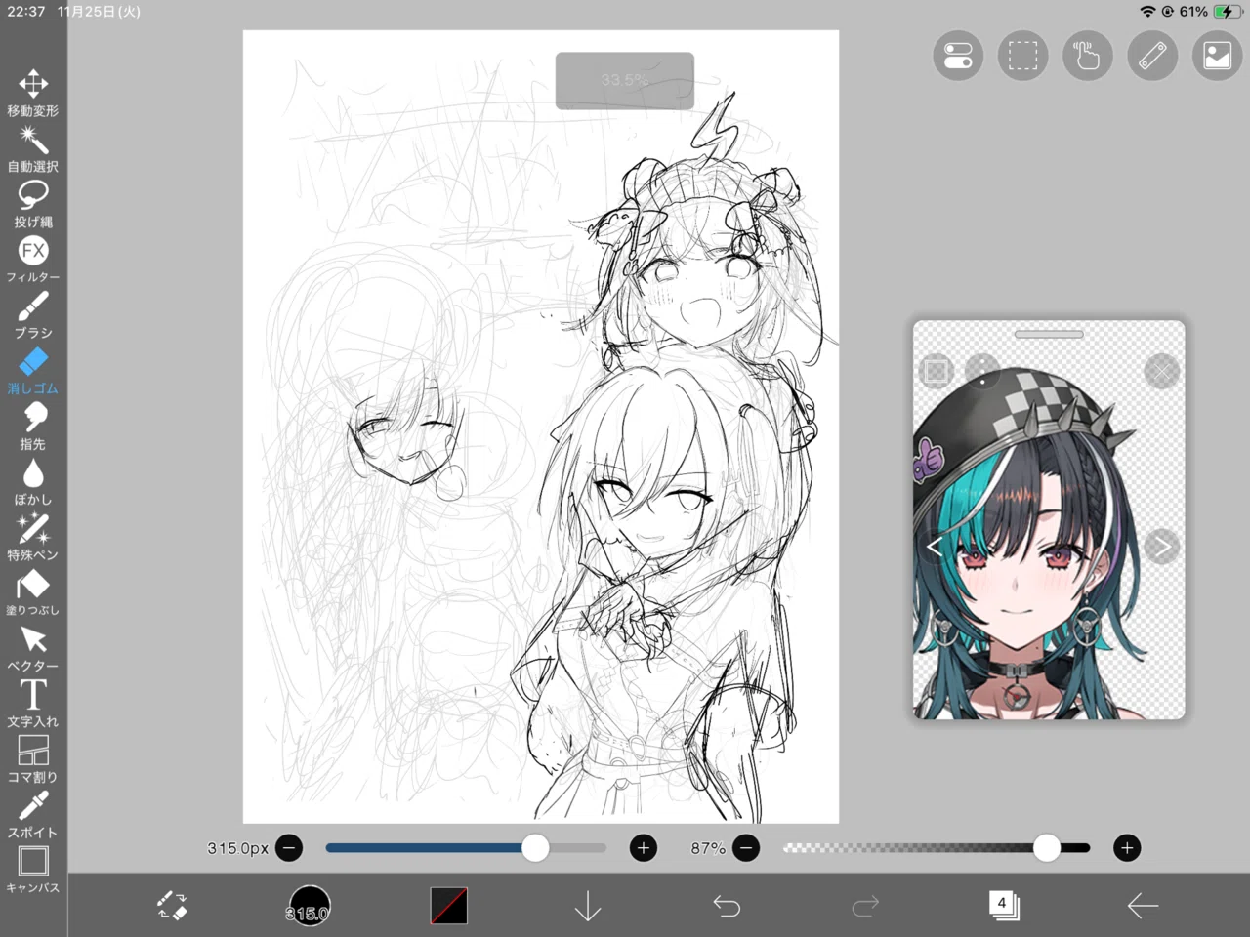Decrease brush thickness with minus button

(x=289, y=848)
